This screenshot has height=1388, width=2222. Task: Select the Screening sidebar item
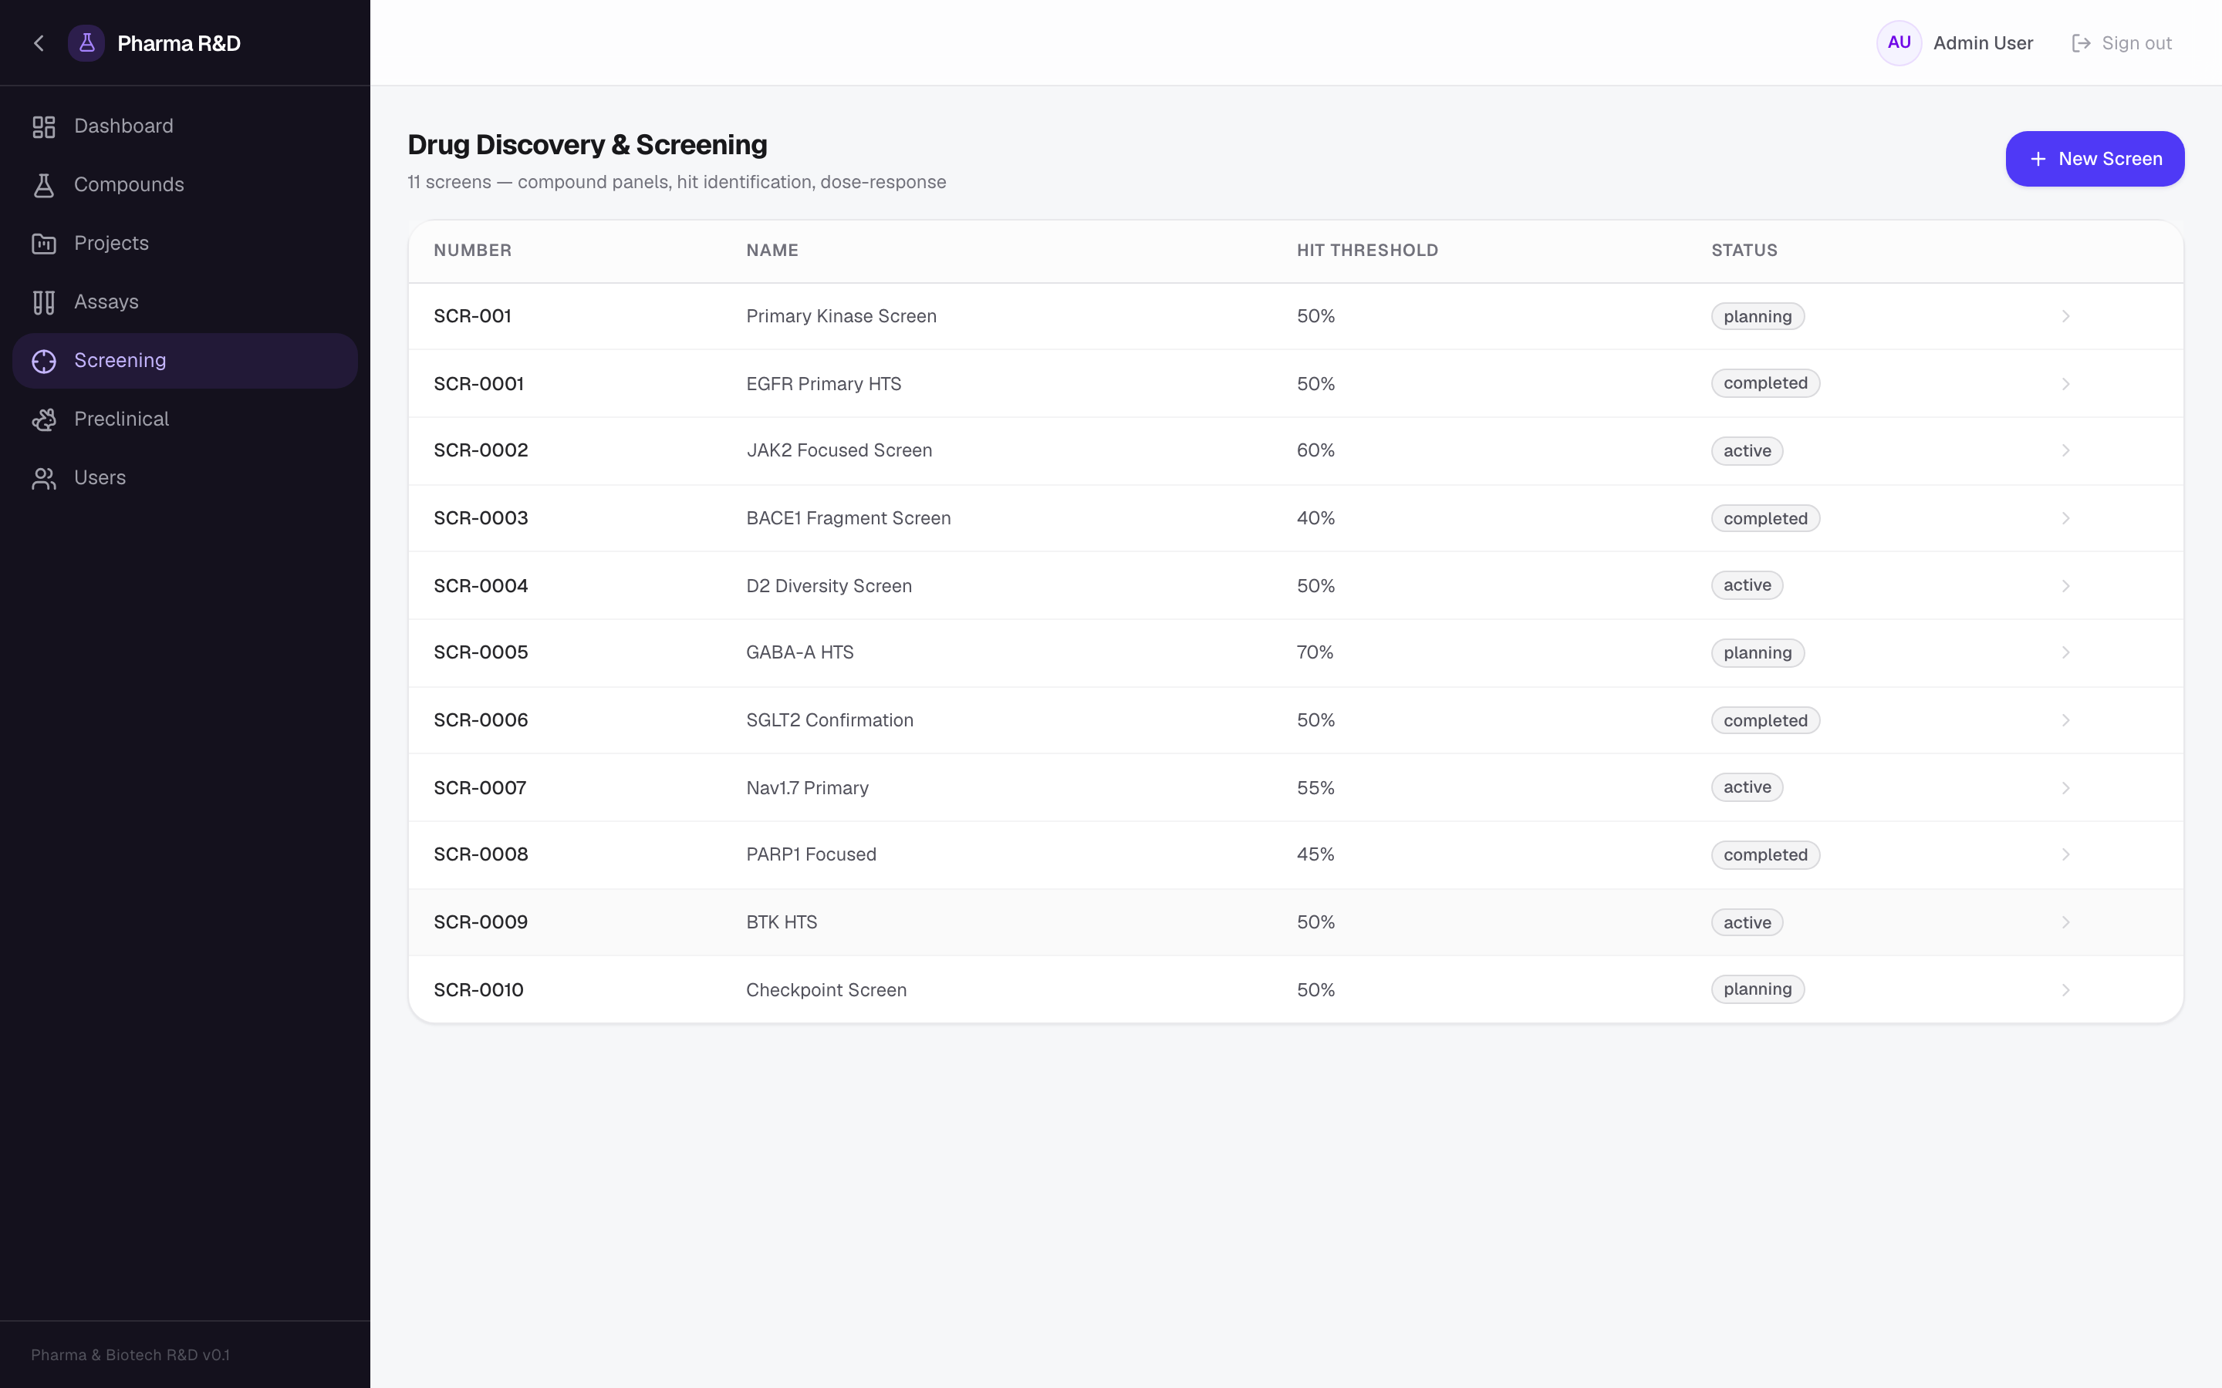coord(184,361)
